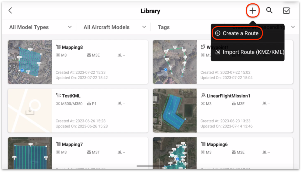
Task: Click the Create a Route plus-circle icon
Action: 218,33
